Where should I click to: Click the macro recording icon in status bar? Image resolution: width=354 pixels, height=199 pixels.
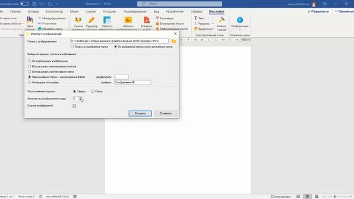pyautogui.click(x=75, y=197)
